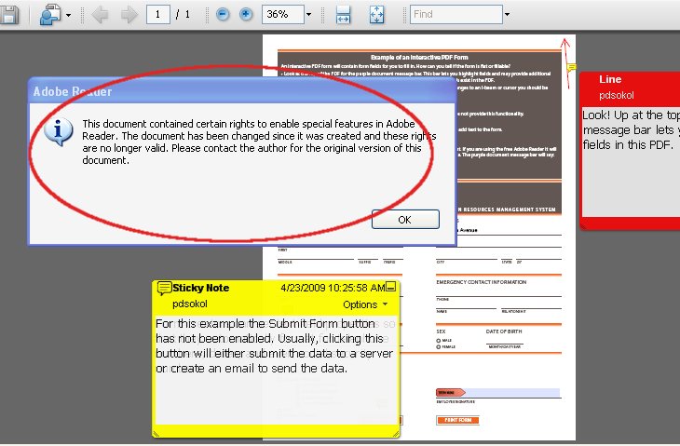This screenshot has height=446, width=680.
Task: Click the red Line comment header
Action: [632, 88]
